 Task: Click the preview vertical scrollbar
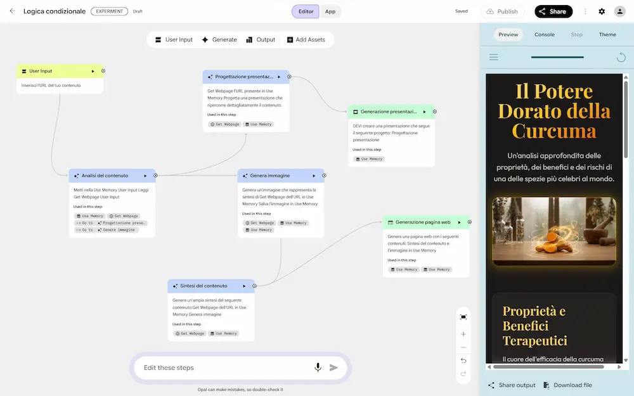coord(626,121)
